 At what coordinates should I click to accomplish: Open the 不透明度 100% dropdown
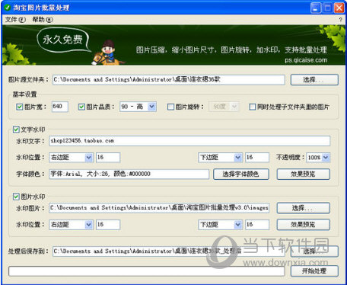click(318, 158)
